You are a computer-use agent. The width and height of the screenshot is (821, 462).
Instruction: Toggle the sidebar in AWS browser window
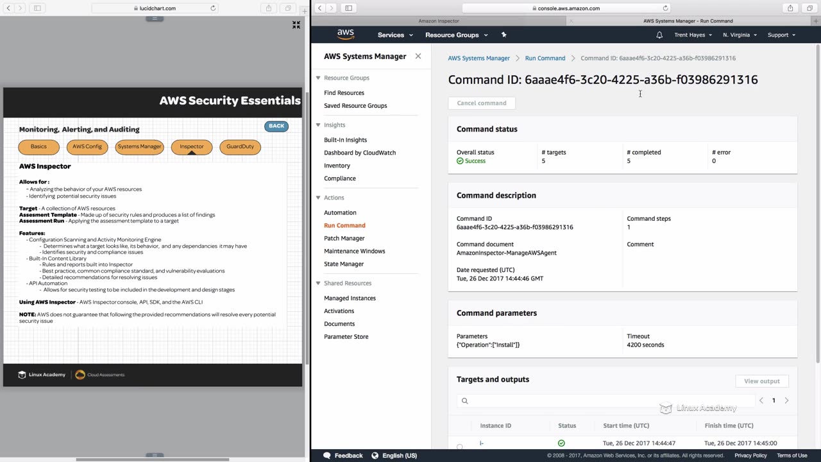[348, 8]
